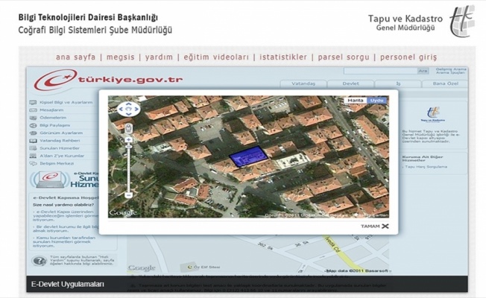Click the Ara search button
Image resolution: width=486 pixels, height=298 pixels.
pyautogui.click(x=423, y=71)
